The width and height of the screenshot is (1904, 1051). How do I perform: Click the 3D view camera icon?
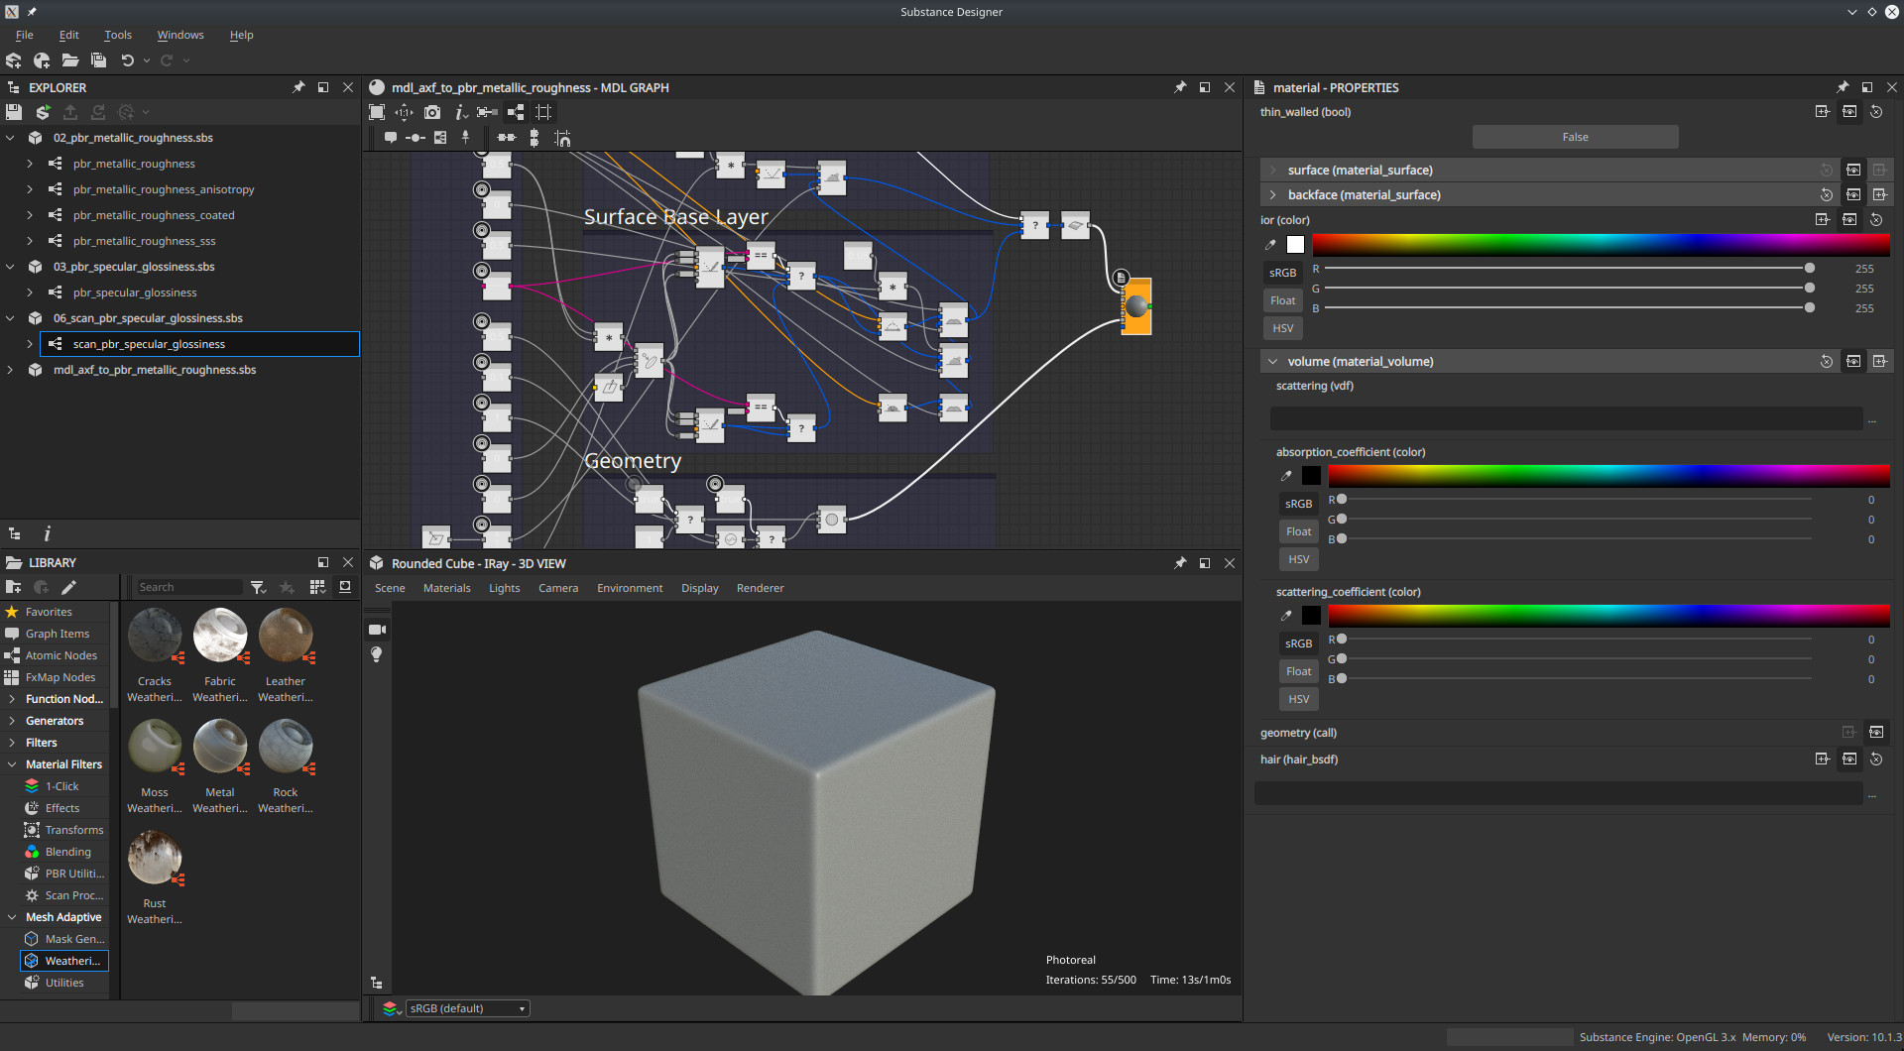(377, 630)
